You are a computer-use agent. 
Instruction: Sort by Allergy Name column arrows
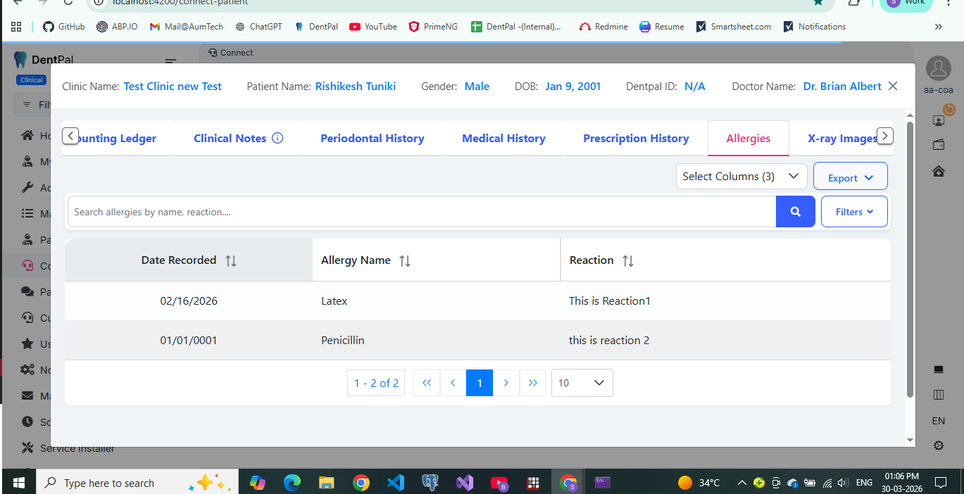405,260
